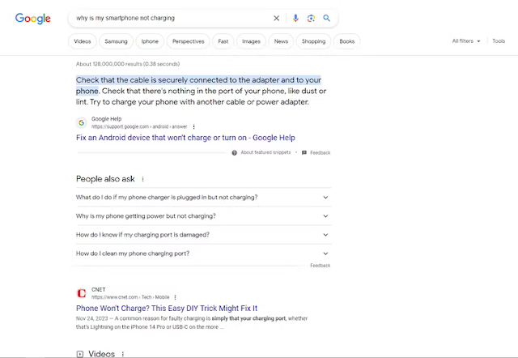Open more options next to CNET result

[x=175, y=297]
